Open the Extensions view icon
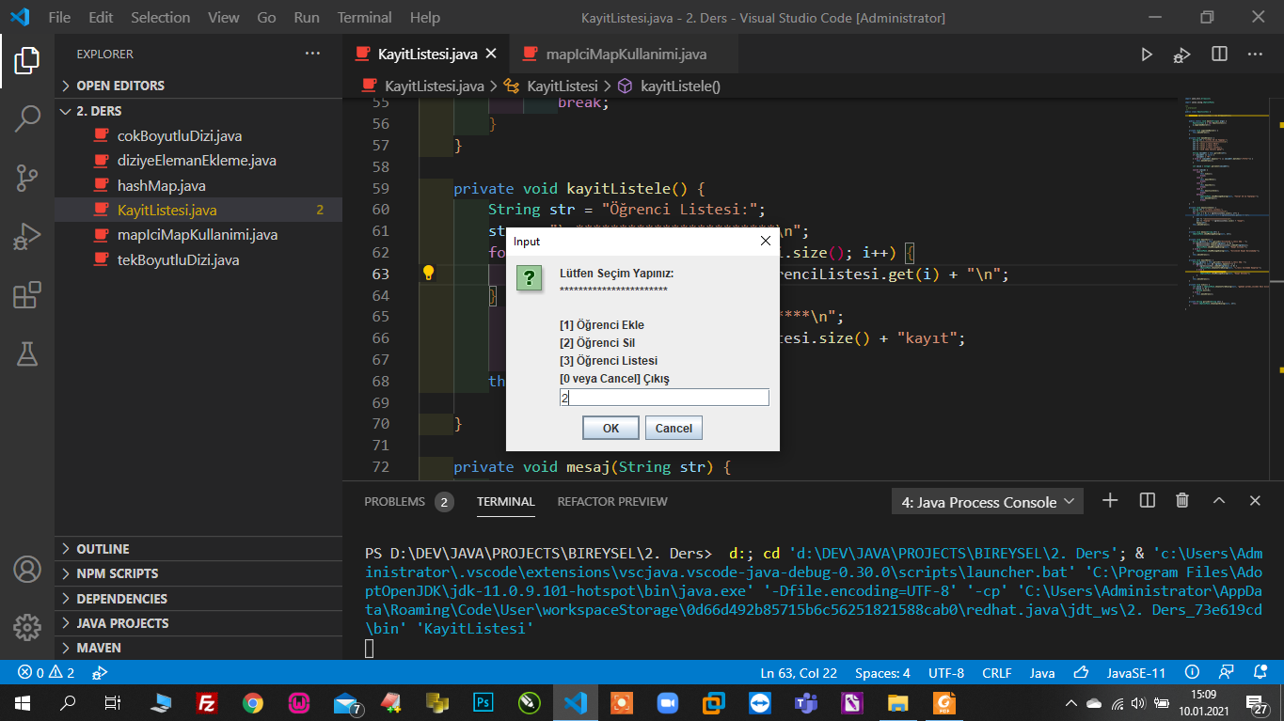Image resolution: width=1284 pixels, height=721 pixels. coord(27,295)
